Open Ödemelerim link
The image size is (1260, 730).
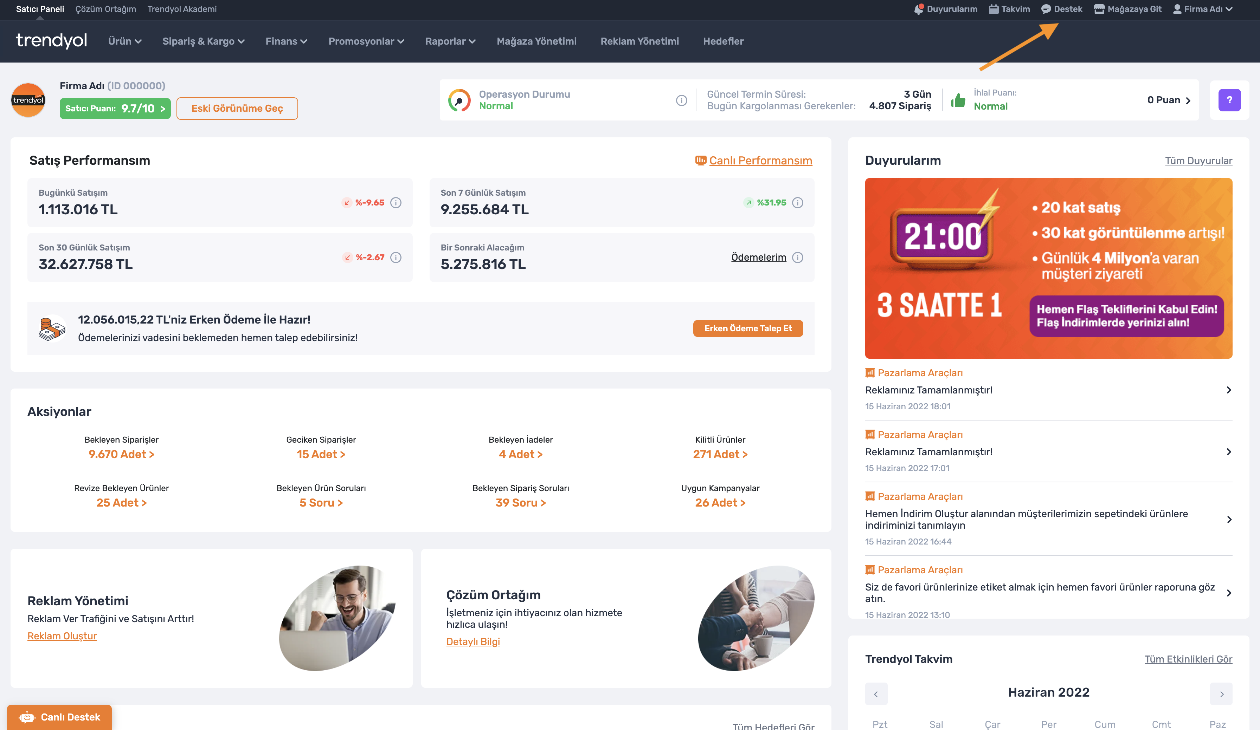[759, 257]
